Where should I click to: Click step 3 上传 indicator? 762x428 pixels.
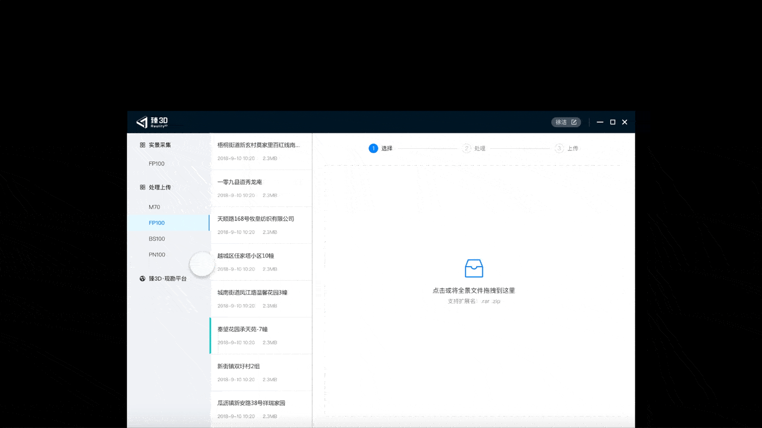tap(567, 148)
